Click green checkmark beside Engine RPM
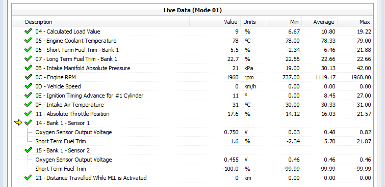Screen dimensions: 385x187 pyautogui.click(x=28, y=77)
